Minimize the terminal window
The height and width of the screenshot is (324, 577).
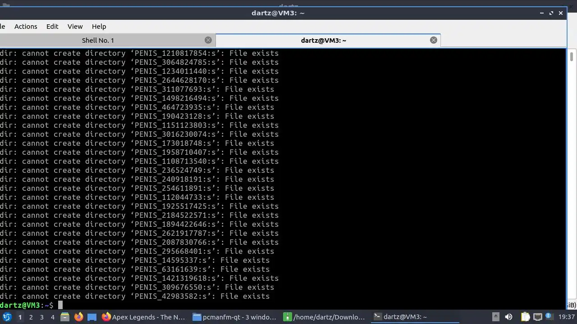tap(542, 13)
